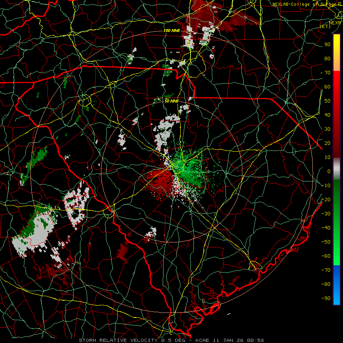The height and width of the screenshot is (343, 343).
Task: Select the -80 knot scale value
Action: coord(326,284)
